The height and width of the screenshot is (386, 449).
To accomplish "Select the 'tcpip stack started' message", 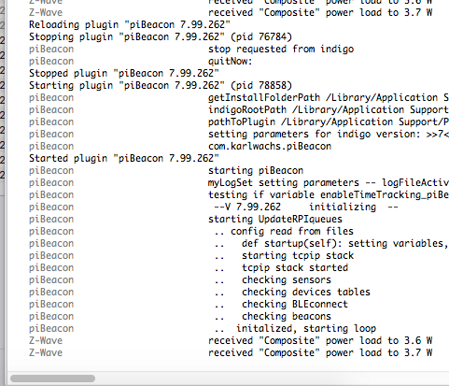I will [295, 267].
